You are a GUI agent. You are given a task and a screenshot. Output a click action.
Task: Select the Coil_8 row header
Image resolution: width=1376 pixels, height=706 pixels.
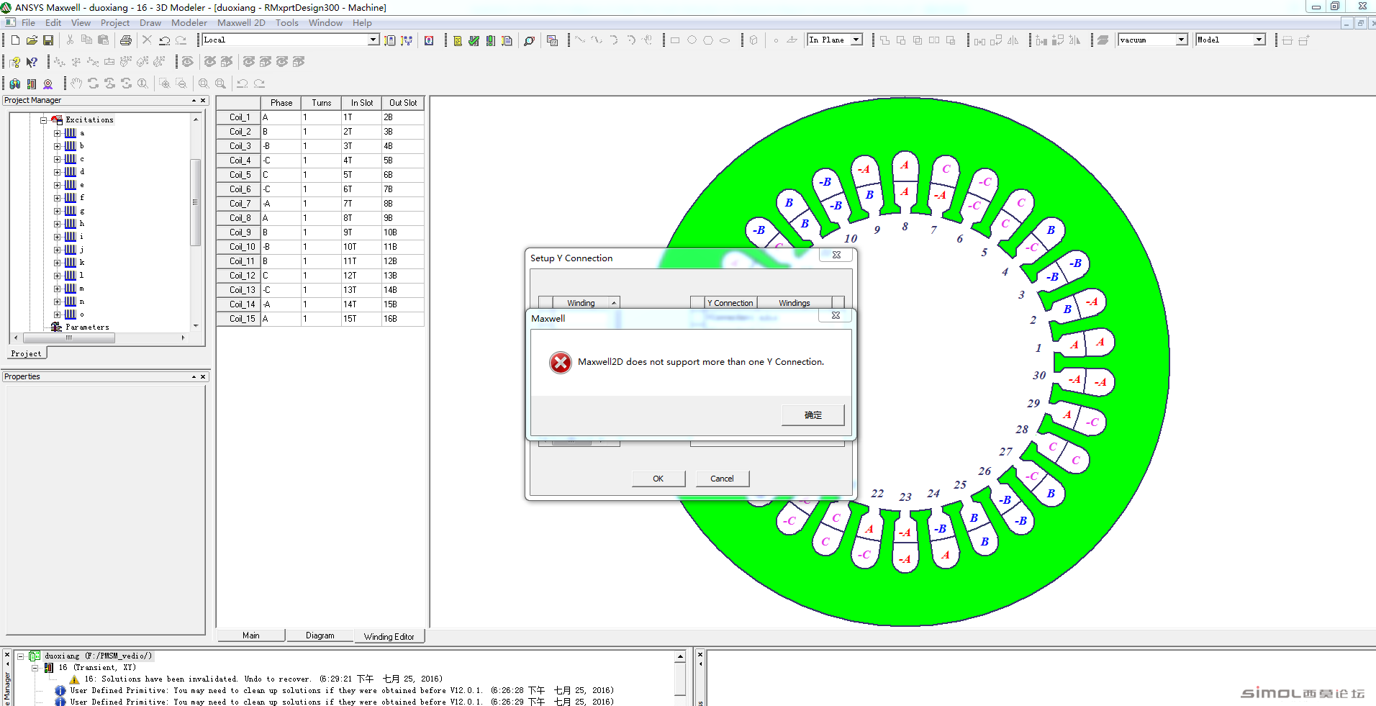[239, 218]
